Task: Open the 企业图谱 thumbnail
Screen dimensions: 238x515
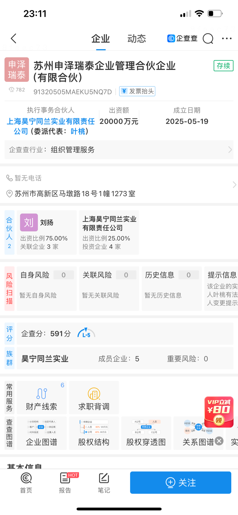Action: pos(42,433)
